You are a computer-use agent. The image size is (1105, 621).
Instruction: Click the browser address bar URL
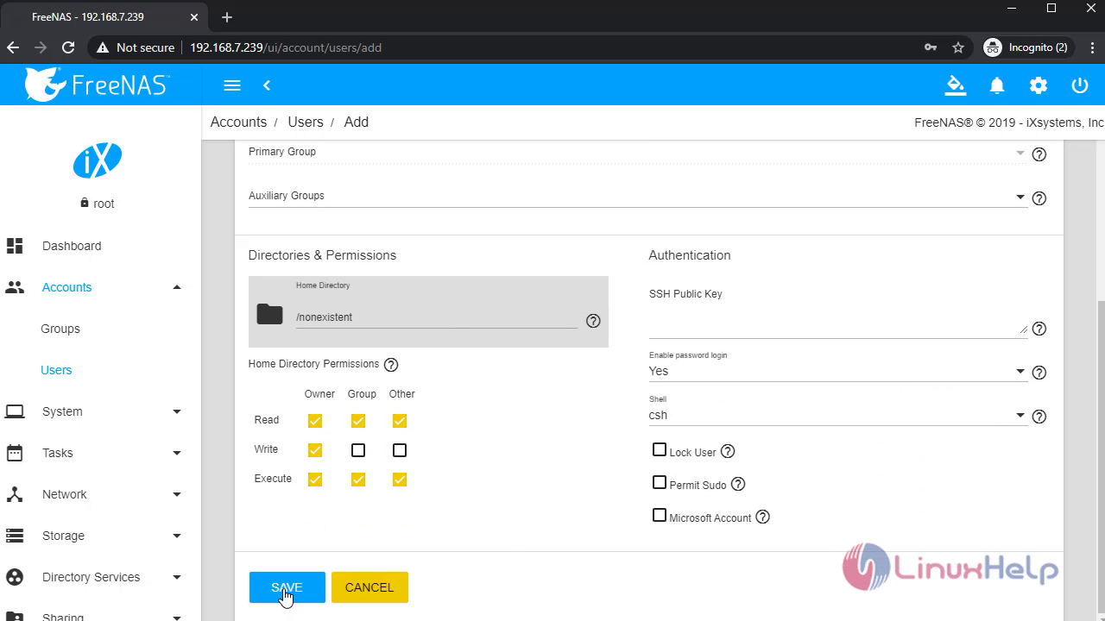click(x=286, y=47)
